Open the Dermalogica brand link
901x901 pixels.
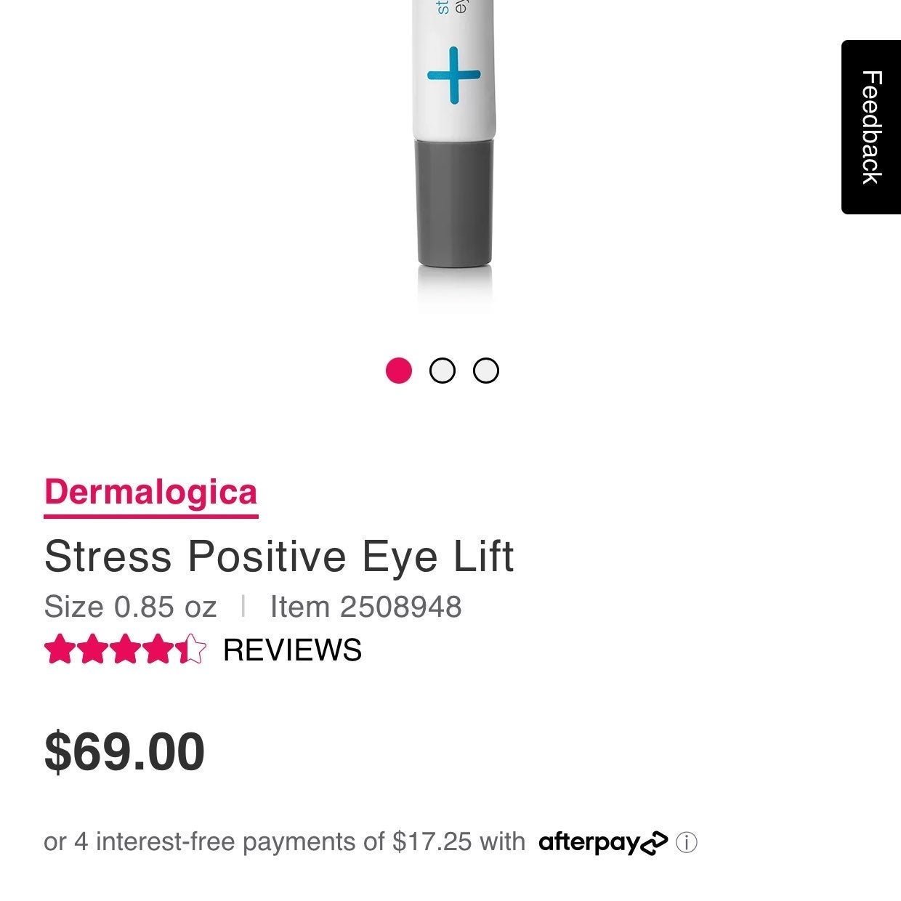tap(150, 492)
